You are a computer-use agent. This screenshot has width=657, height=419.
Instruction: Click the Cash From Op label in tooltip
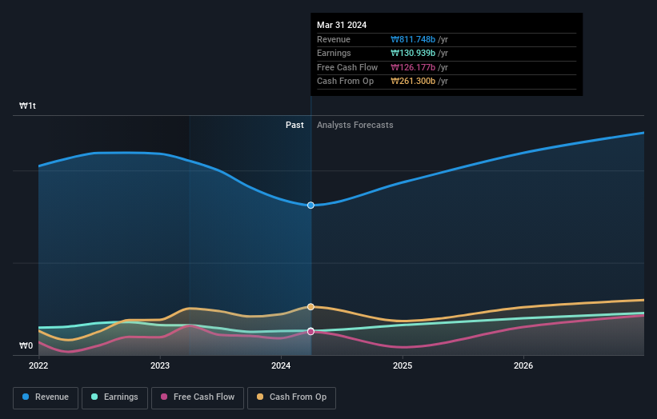click(345, 82)
